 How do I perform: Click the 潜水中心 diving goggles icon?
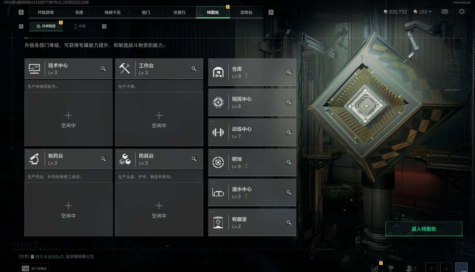(x=218, y=192)
